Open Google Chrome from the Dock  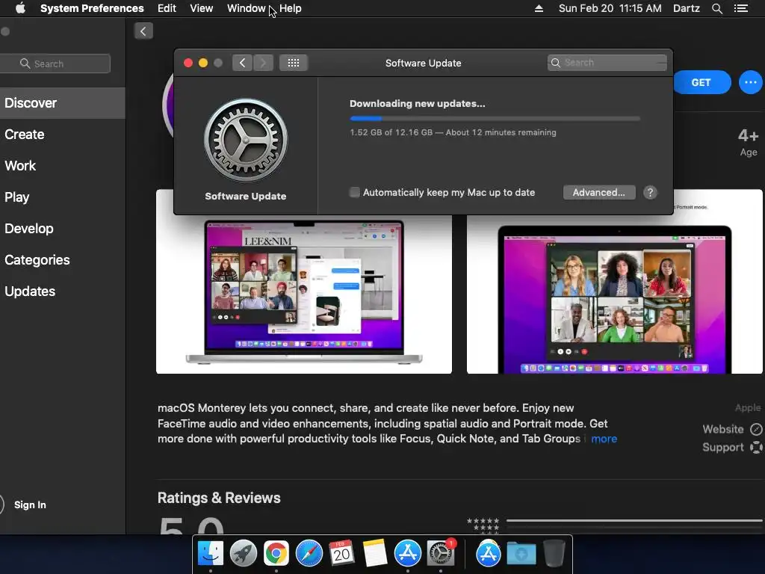(276, 554)
